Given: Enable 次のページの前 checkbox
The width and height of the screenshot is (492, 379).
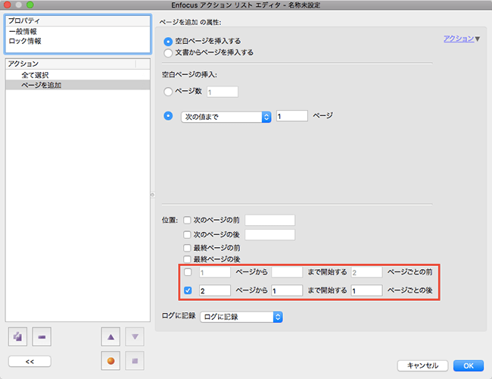Looking at the screenshot, I should 187,220.
